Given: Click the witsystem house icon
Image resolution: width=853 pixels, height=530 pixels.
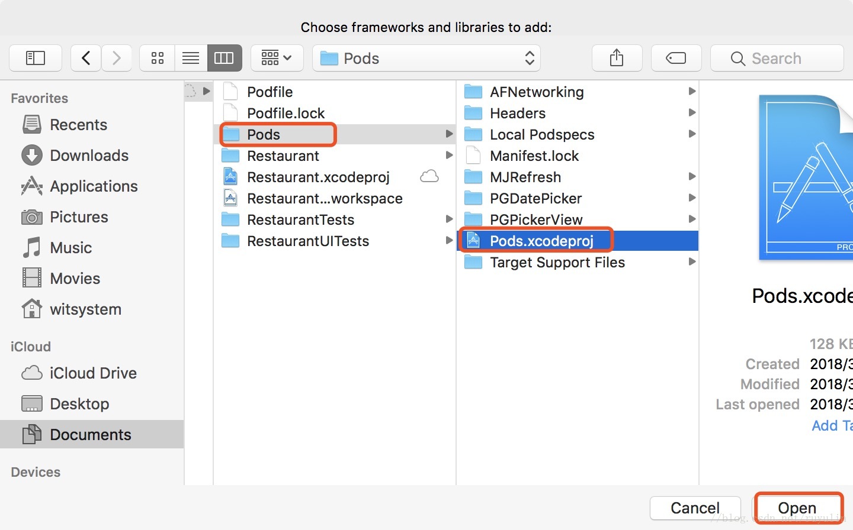Looking at the screenshot, I should tap(32, 309).
